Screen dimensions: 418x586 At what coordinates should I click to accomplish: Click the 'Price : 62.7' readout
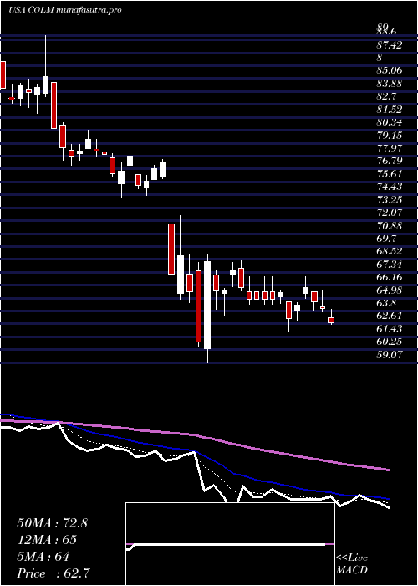(x=54, y=573)
